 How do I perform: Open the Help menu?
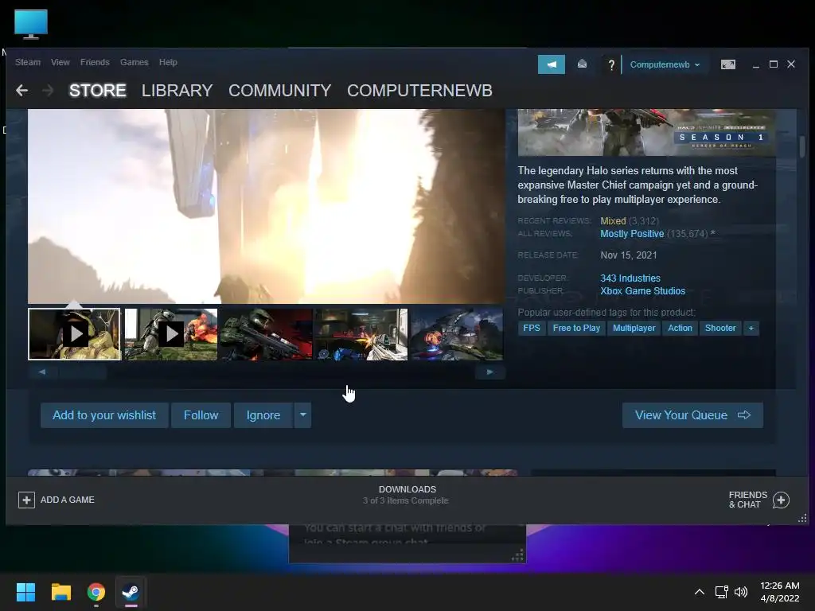[x=168, y=62]
